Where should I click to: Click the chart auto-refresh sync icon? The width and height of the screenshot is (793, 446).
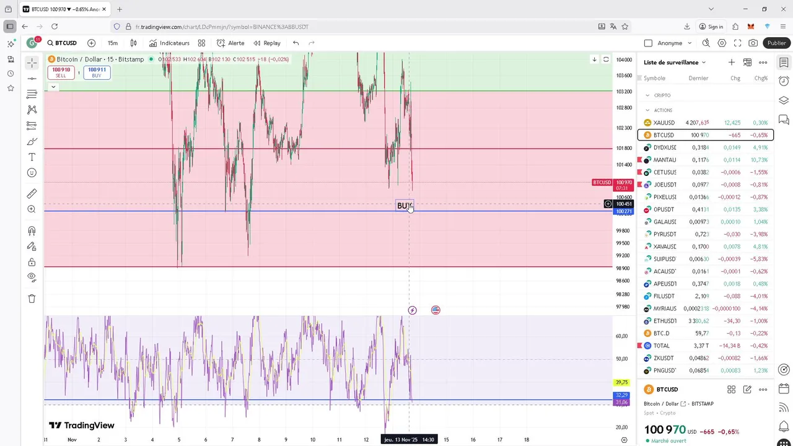pyautogui.click(x=606, y=59)
